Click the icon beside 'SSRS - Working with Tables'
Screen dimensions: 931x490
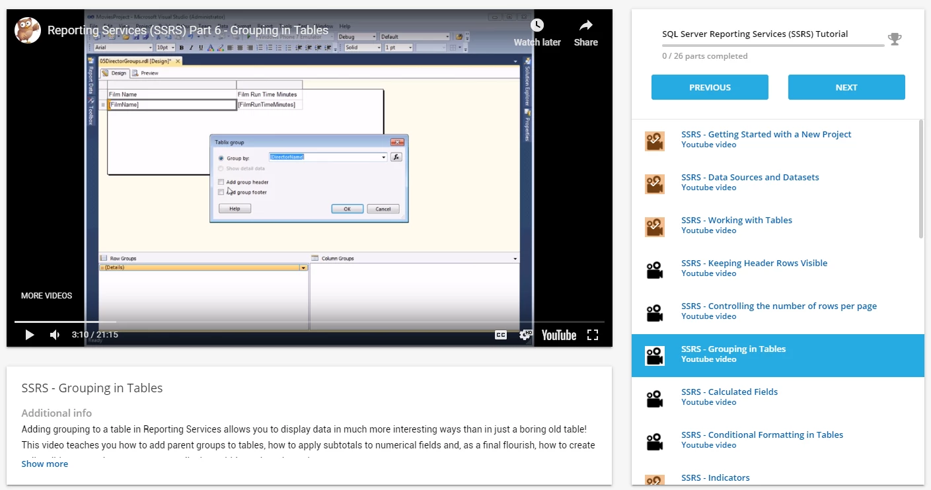click(x=655, y=227)
